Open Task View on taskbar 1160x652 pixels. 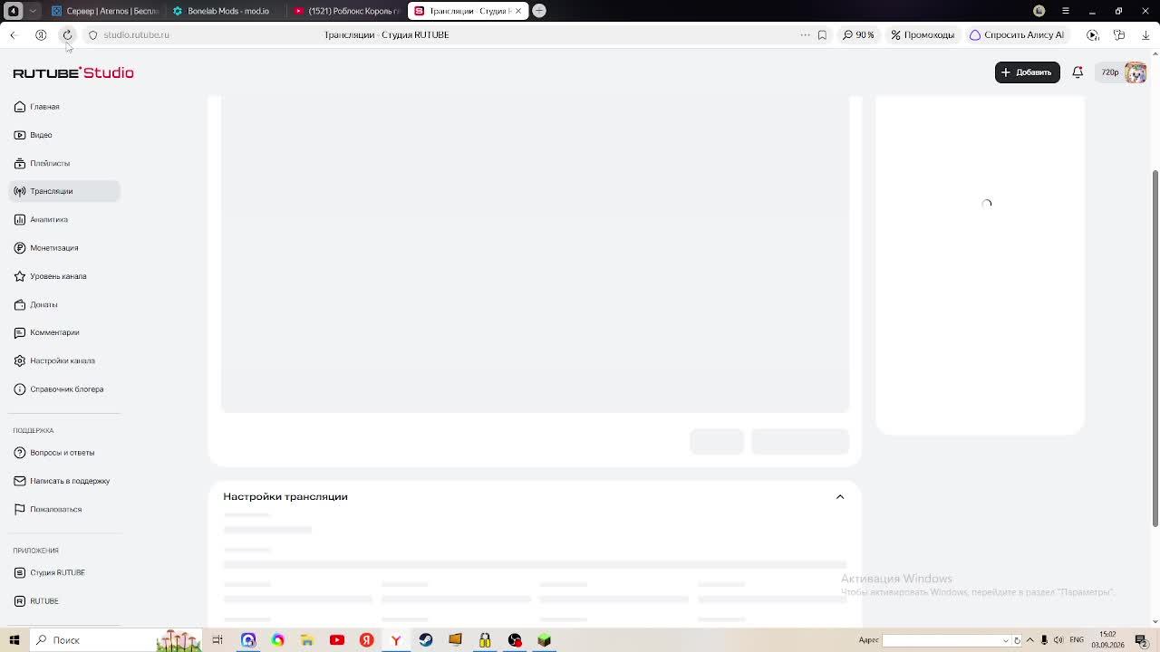(217, 640)
